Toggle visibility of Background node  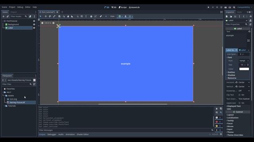tap(34, 24)
